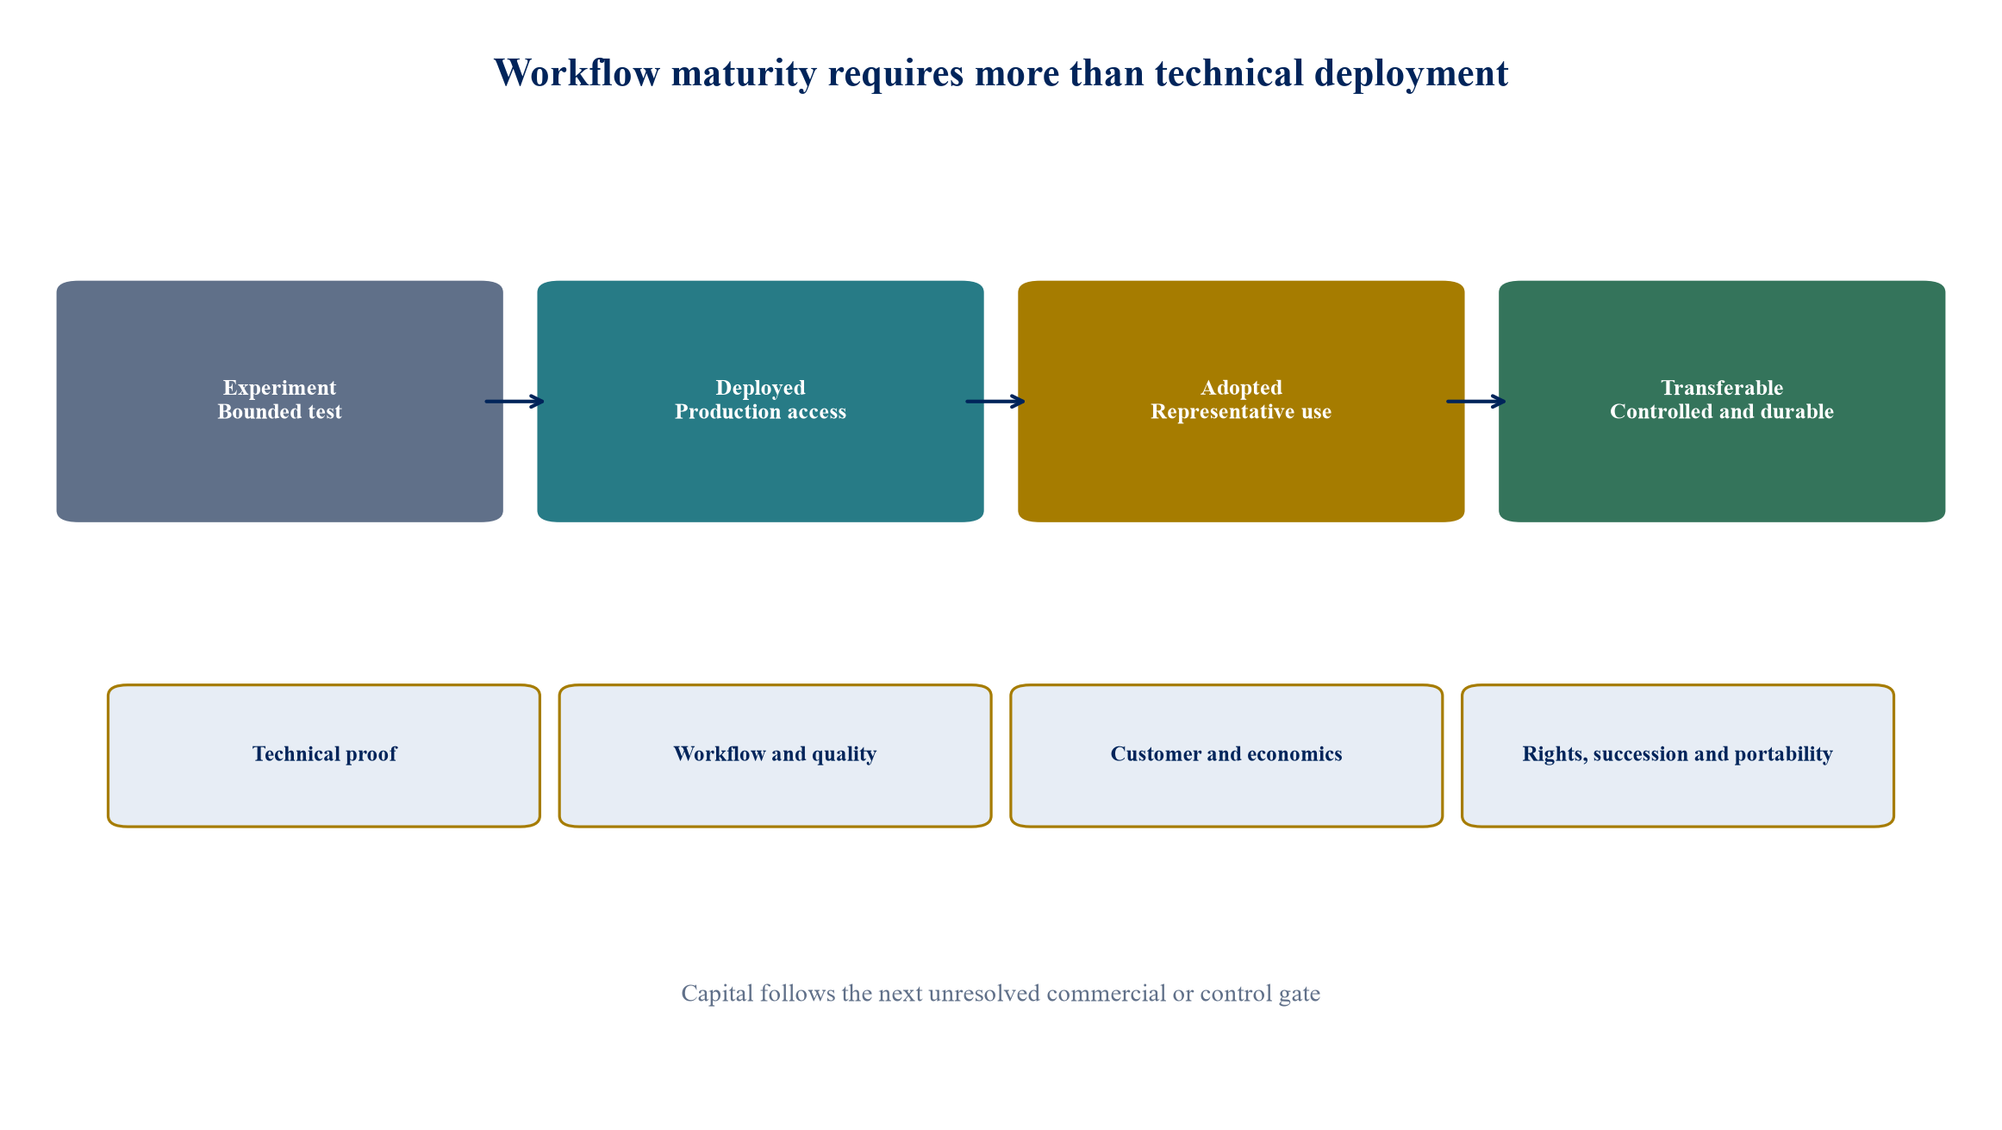2002x1130 pixels.
Task: Select the Deployed Production access box
Action: point(760,401)
